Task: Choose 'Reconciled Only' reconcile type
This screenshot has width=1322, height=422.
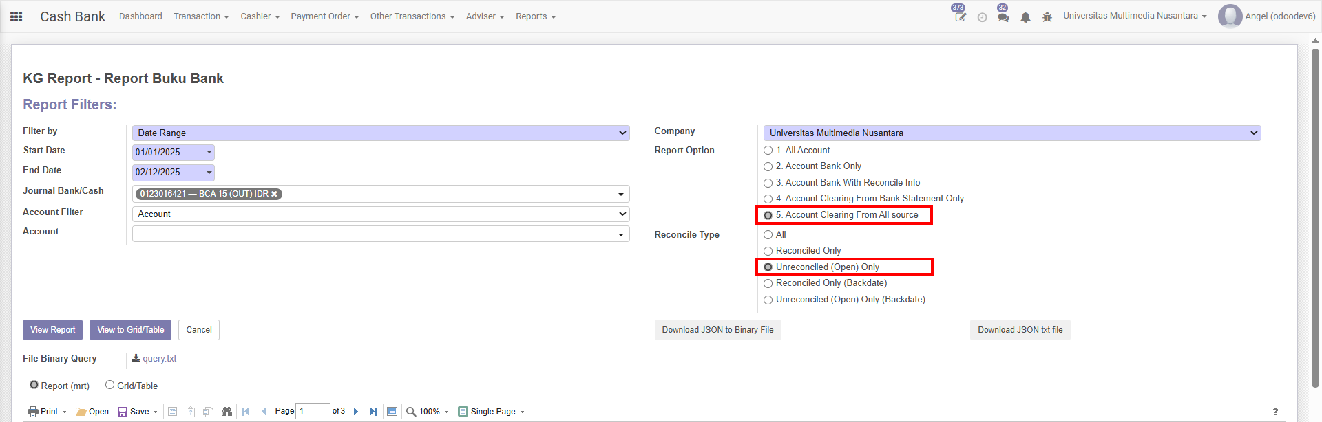Action: pos(768,252)
